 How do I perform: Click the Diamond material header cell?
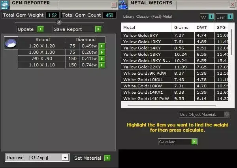pyautogui.click(x=85, y=40)
